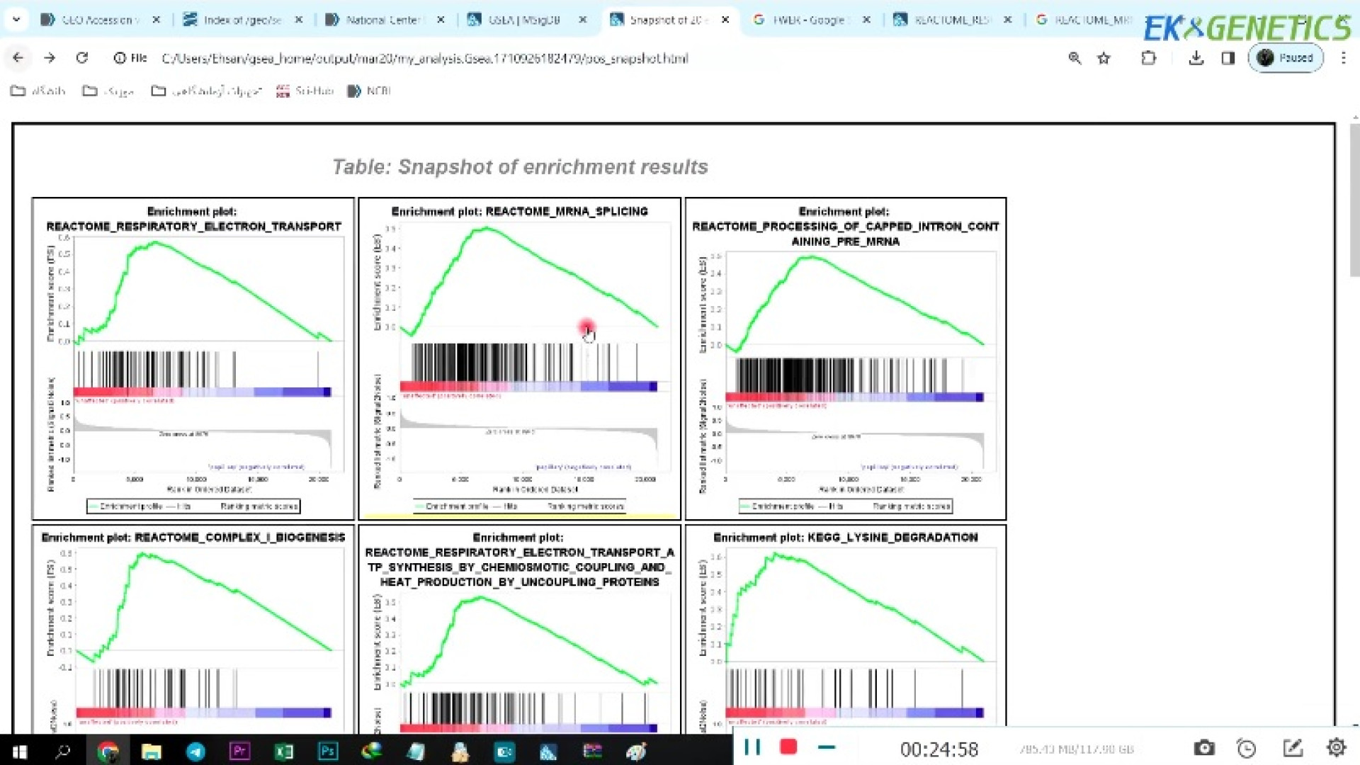Open Chrome downloads
The image size is (1360, 765).
(x=1196, y=58)
